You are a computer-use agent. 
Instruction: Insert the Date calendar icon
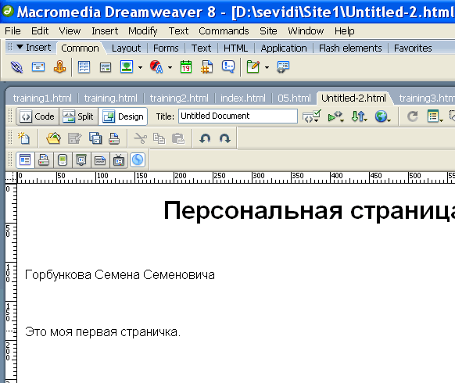(186, 66)
